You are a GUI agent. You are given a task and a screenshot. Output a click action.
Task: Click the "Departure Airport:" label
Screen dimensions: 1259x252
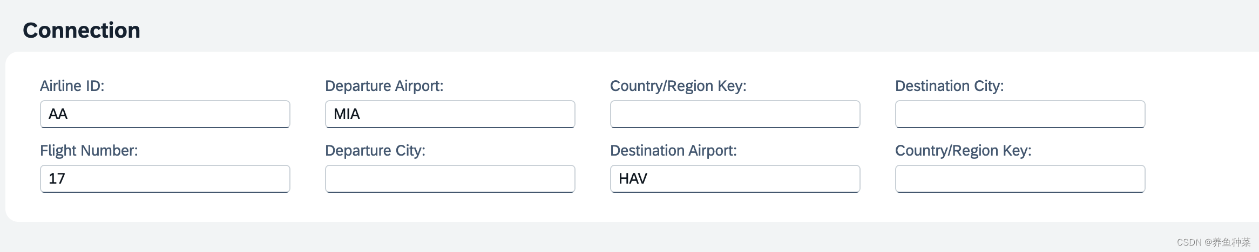384,86
